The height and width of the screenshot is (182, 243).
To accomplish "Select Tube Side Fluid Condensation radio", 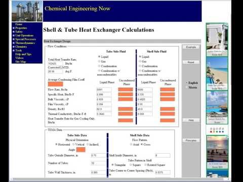I will (x=99, y=66).
